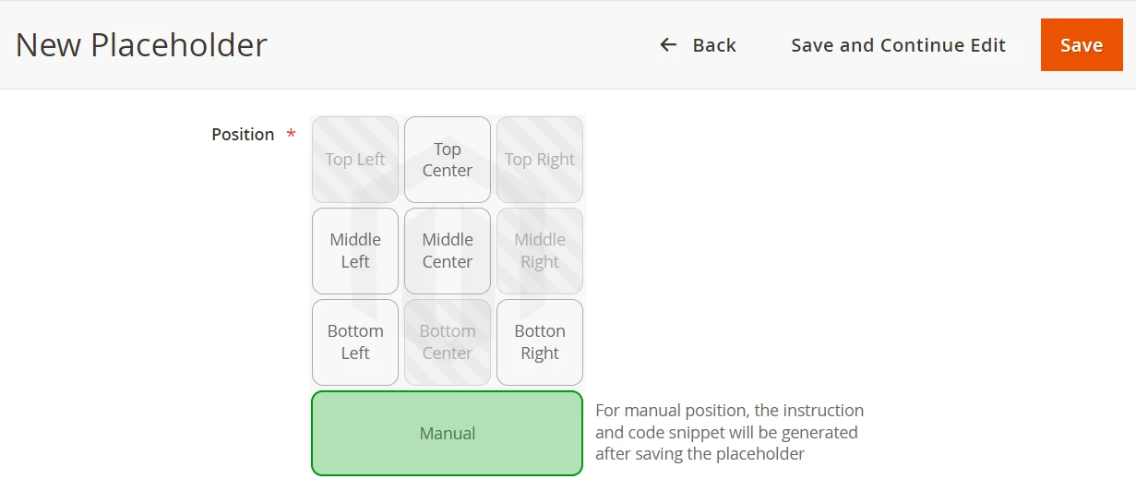Click the Position field label
Screen dimensions: 1136x503
(x=243, y=135)
